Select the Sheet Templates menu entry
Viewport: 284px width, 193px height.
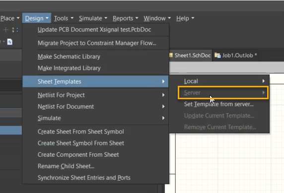point(96,82)
